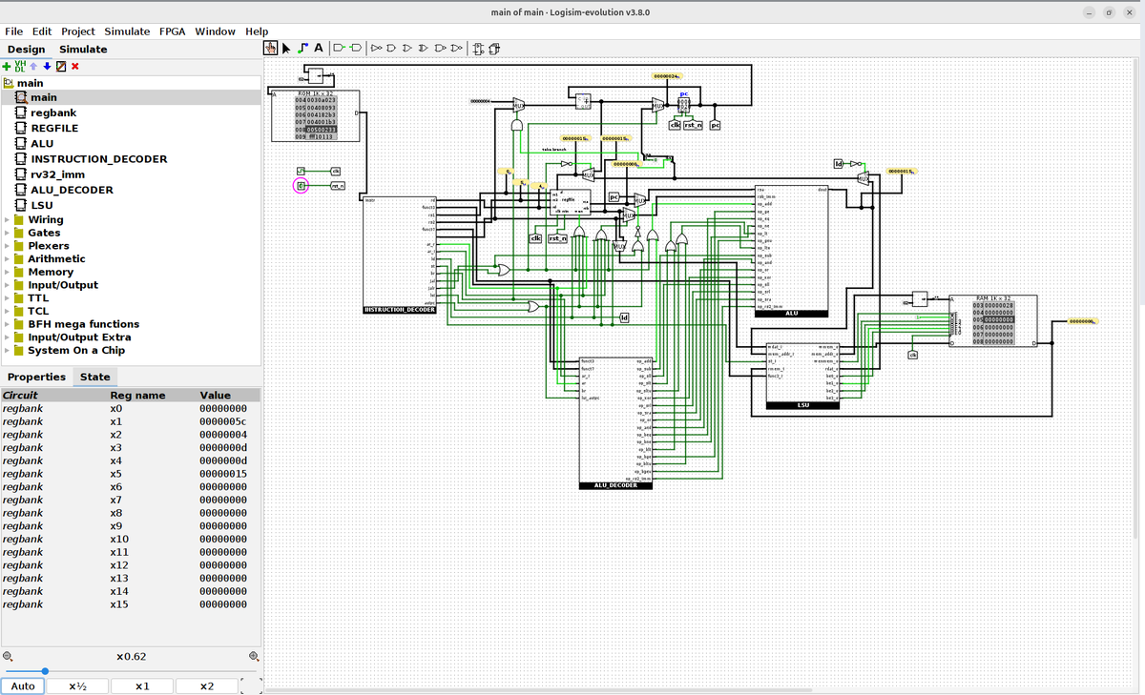Viewport: 1145px width, 695px height.
Task: Click the register toolbar icon
Action: [x=494, y=48]
